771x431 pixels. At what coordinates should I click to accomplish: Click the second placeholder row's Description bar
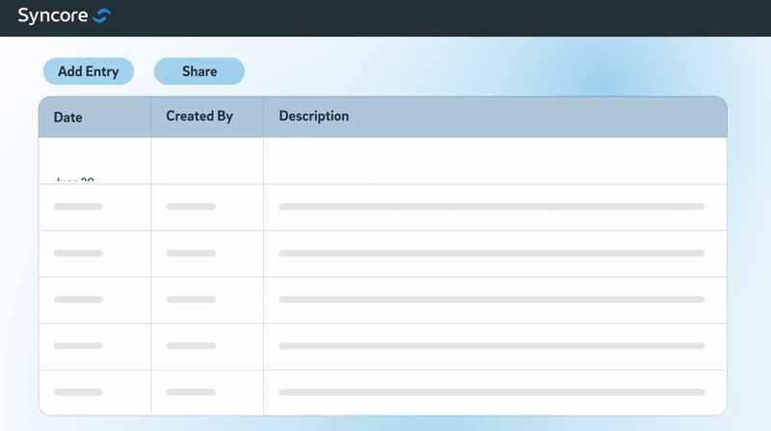click(x=492, y=254)
